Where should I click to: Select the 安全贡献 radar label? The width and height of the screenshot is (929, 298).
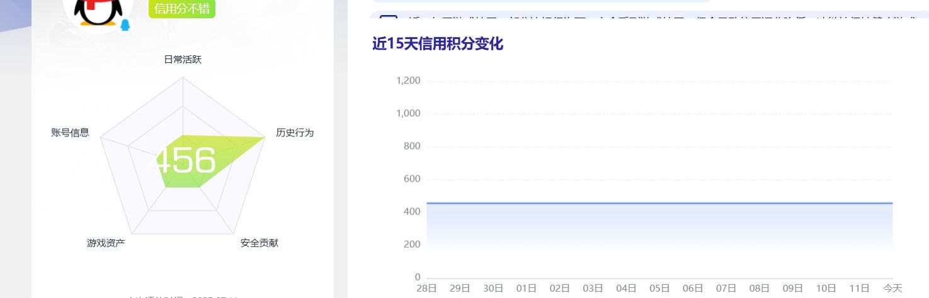click(259, 243)
